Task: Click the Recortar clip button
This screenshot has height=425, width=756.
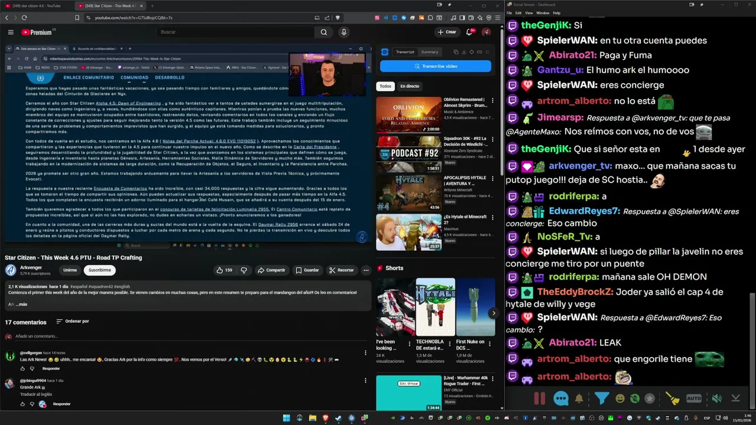Action: pyautogui.click(x=341, y=270)
